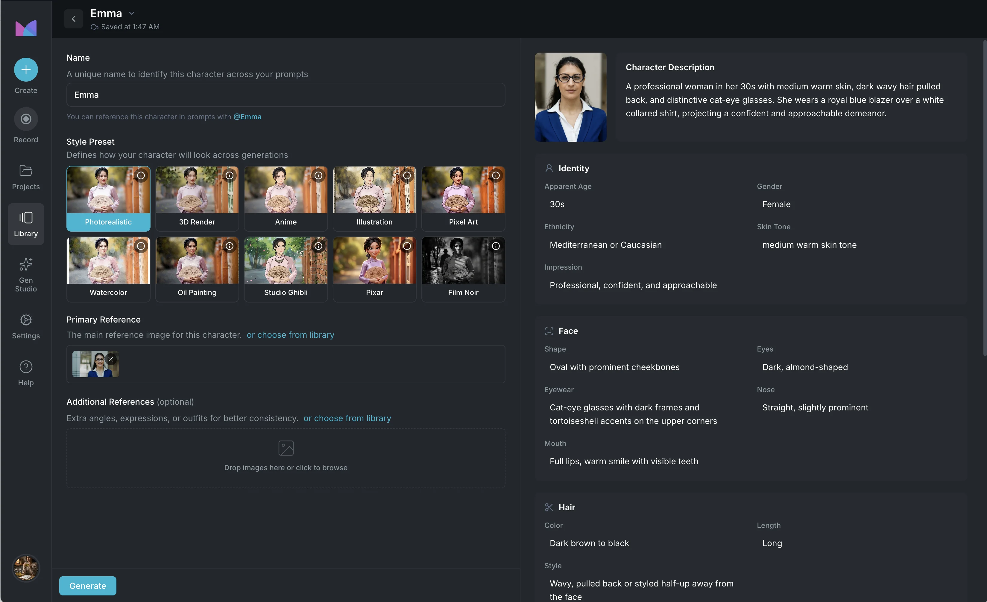The width and height of the screenshot is (987, 602).
Task: Click Saved at 1:47 AM status text
Action: click(x=130, y=27)
